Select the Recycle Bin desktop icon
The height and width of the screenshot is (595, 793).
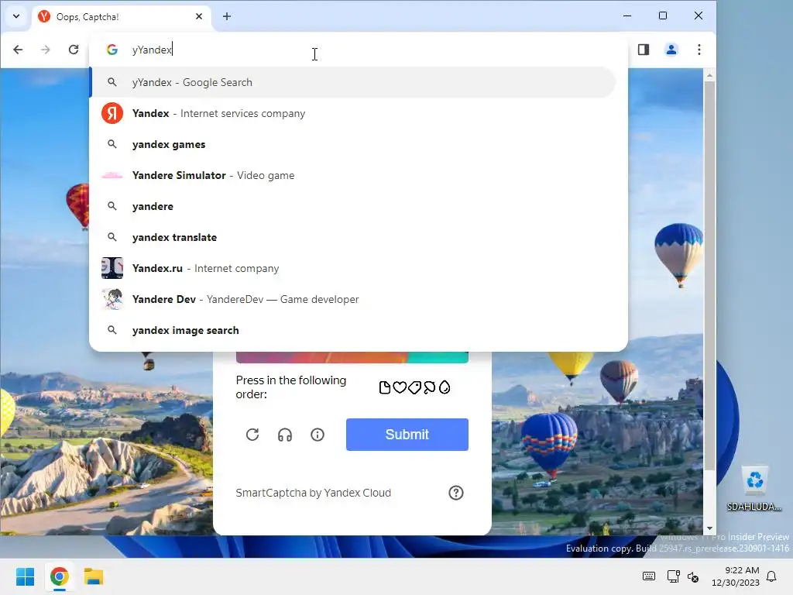click(x=754, y=488)
